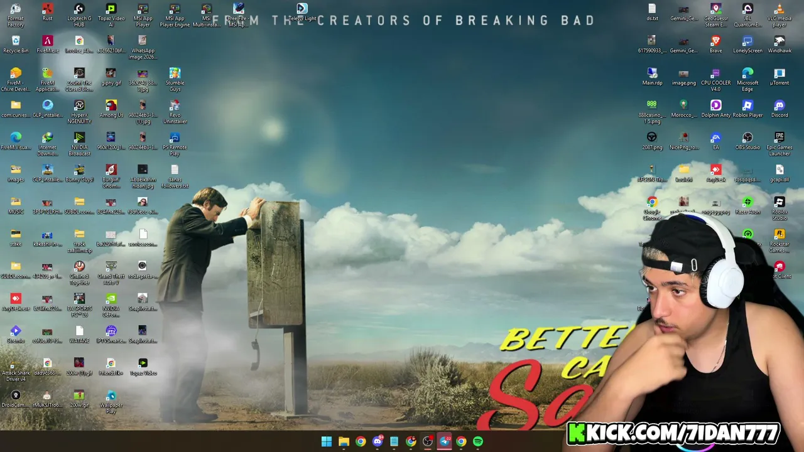This screenshot has width=804, height=452.
Task: Open Wallpaper Play
Action: point(111,402)
